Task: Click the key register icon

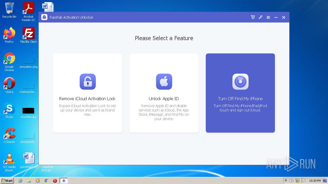Action: click(x=260, y=17)
